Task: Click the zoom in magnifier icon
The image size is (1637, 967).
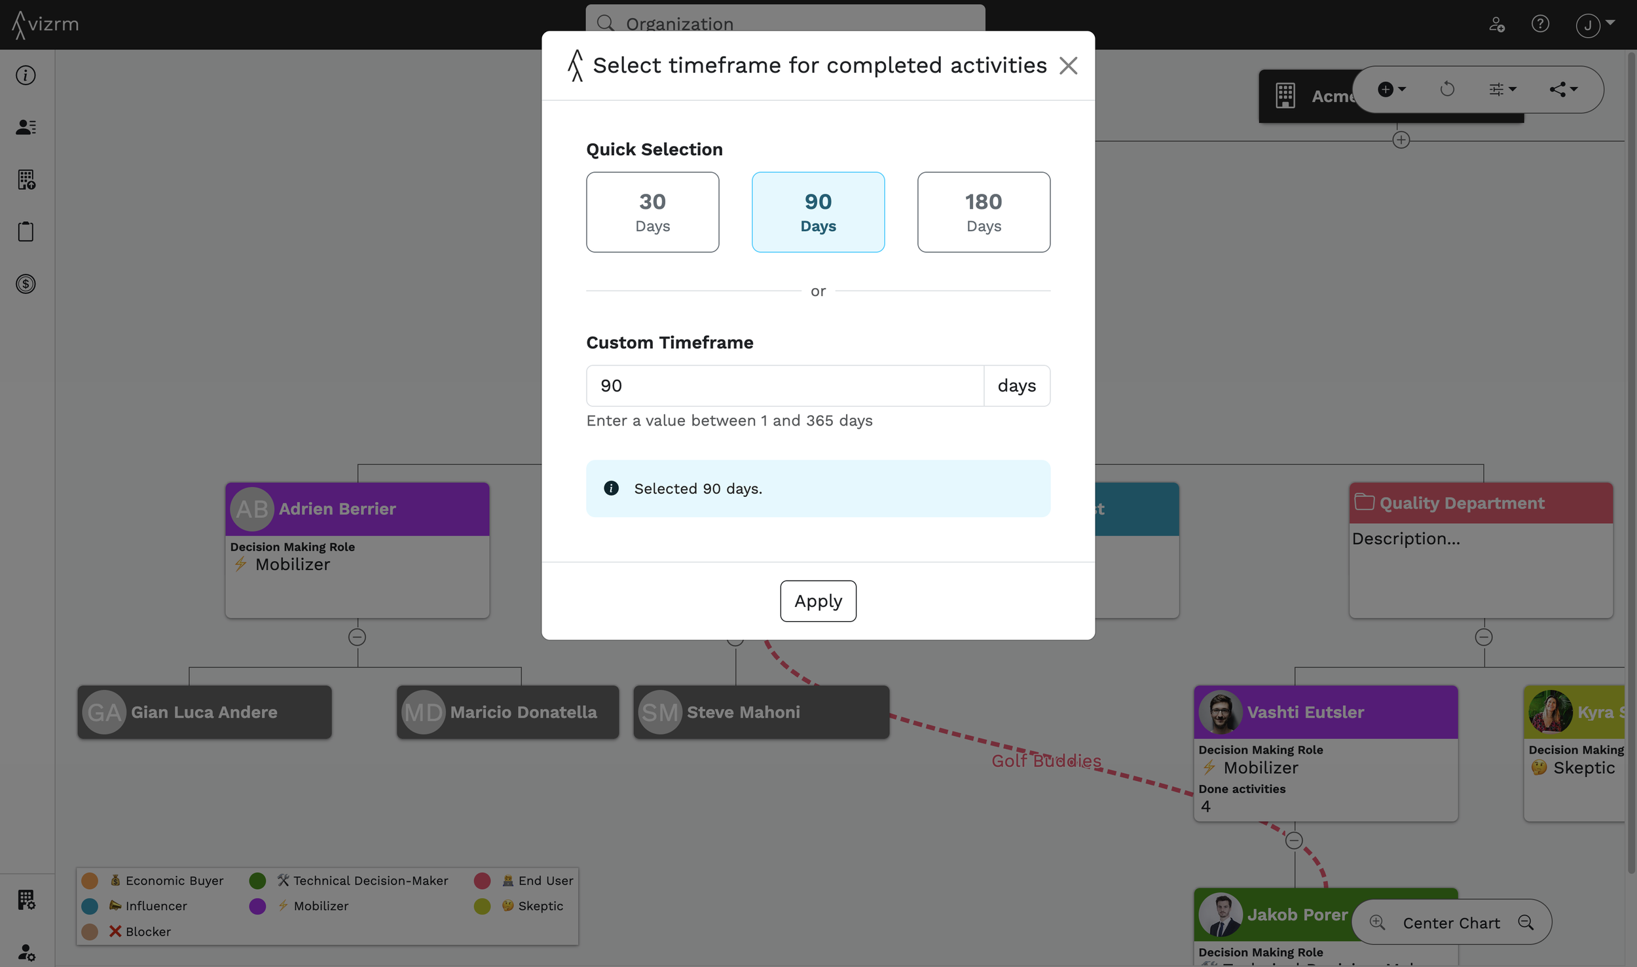Action: point(1377,922)
